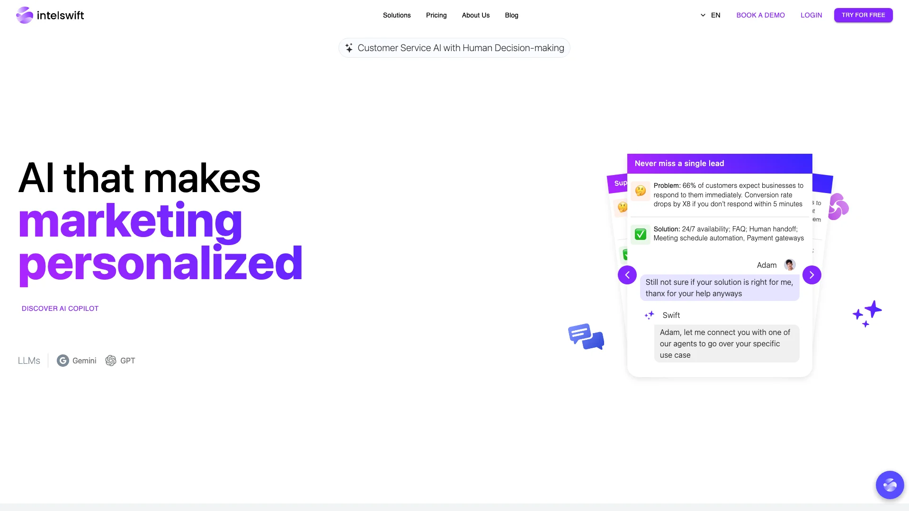This screenshot has width=909, height=511.
Task: Click the Gemini LLM logo icon
Action: (62, 361)
